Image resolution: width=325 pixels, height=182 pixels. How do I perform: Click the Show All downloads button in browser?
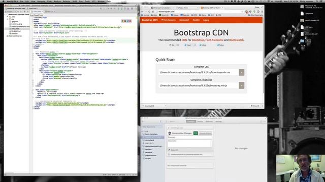(x=255, y=106)
